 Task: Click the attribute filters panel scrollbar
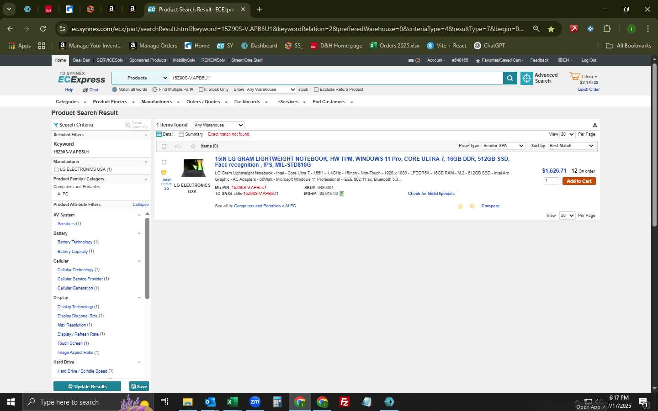(x=147, y=258)
